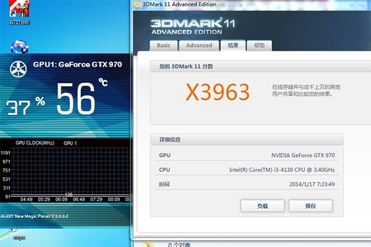Select the 结果 results tab
371x247 pixels.
(233, 45)
